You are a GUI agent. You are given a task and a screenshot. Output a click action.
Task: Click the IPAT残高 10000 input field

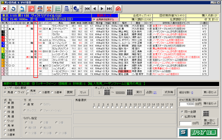[x=187, y=104]
